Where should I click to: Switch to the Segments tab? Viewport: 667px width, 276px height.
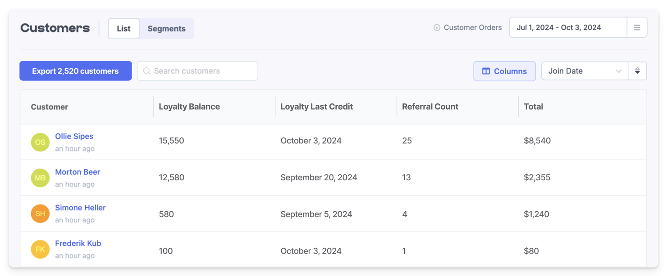point(166,28)
